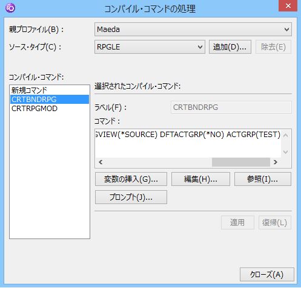Click the ラベル CRTBNDRPG text field
The height and width of the screenshot is (288, 301).
pos(231,107)
